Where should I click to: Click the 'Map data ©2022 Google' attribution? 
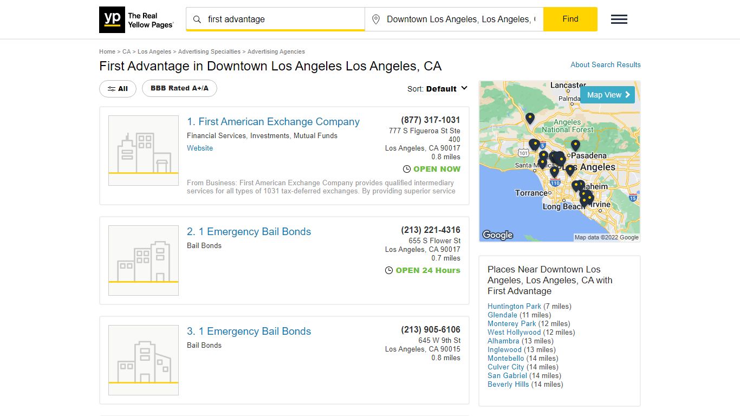pos(607,237)
